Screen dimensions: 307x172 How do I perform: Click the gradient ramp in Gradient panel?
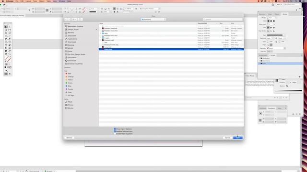pos(288,90)
